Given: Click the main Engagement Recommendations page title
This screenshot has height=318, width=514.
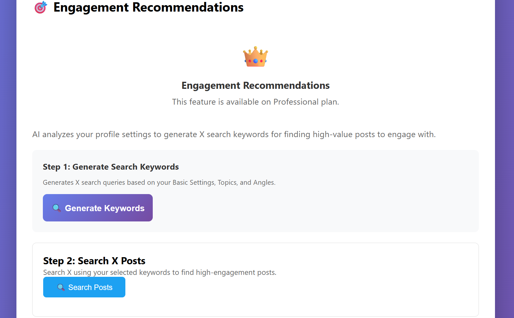Looking at the screenshot, I should (x=148, y=7).
